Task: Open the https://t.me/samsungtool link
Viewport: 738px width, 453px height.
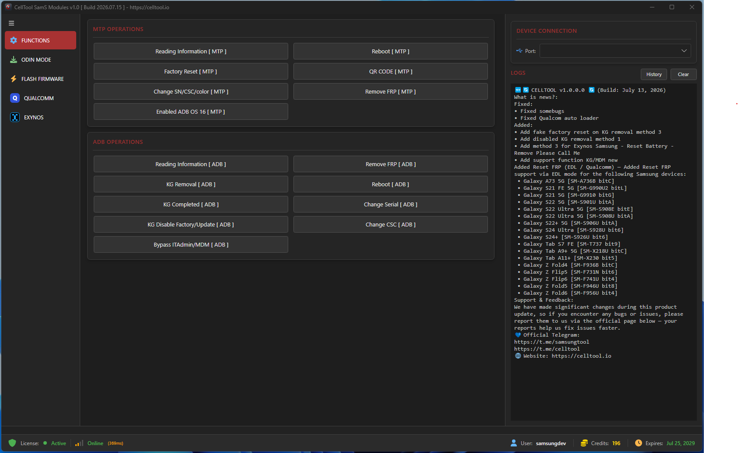Action: pyautogui.click(x=551, y=342)
